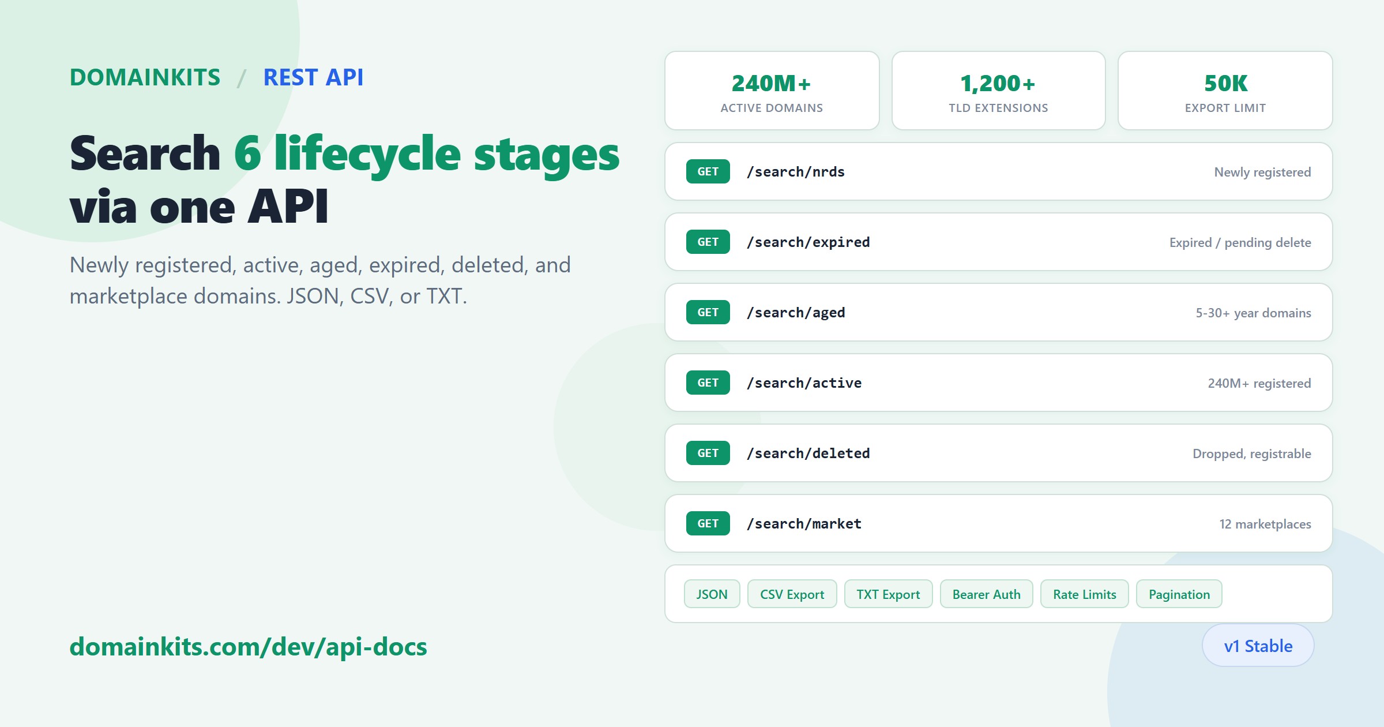
Task: Select the 240M+ Active Domains card
Action: [772, 91]
